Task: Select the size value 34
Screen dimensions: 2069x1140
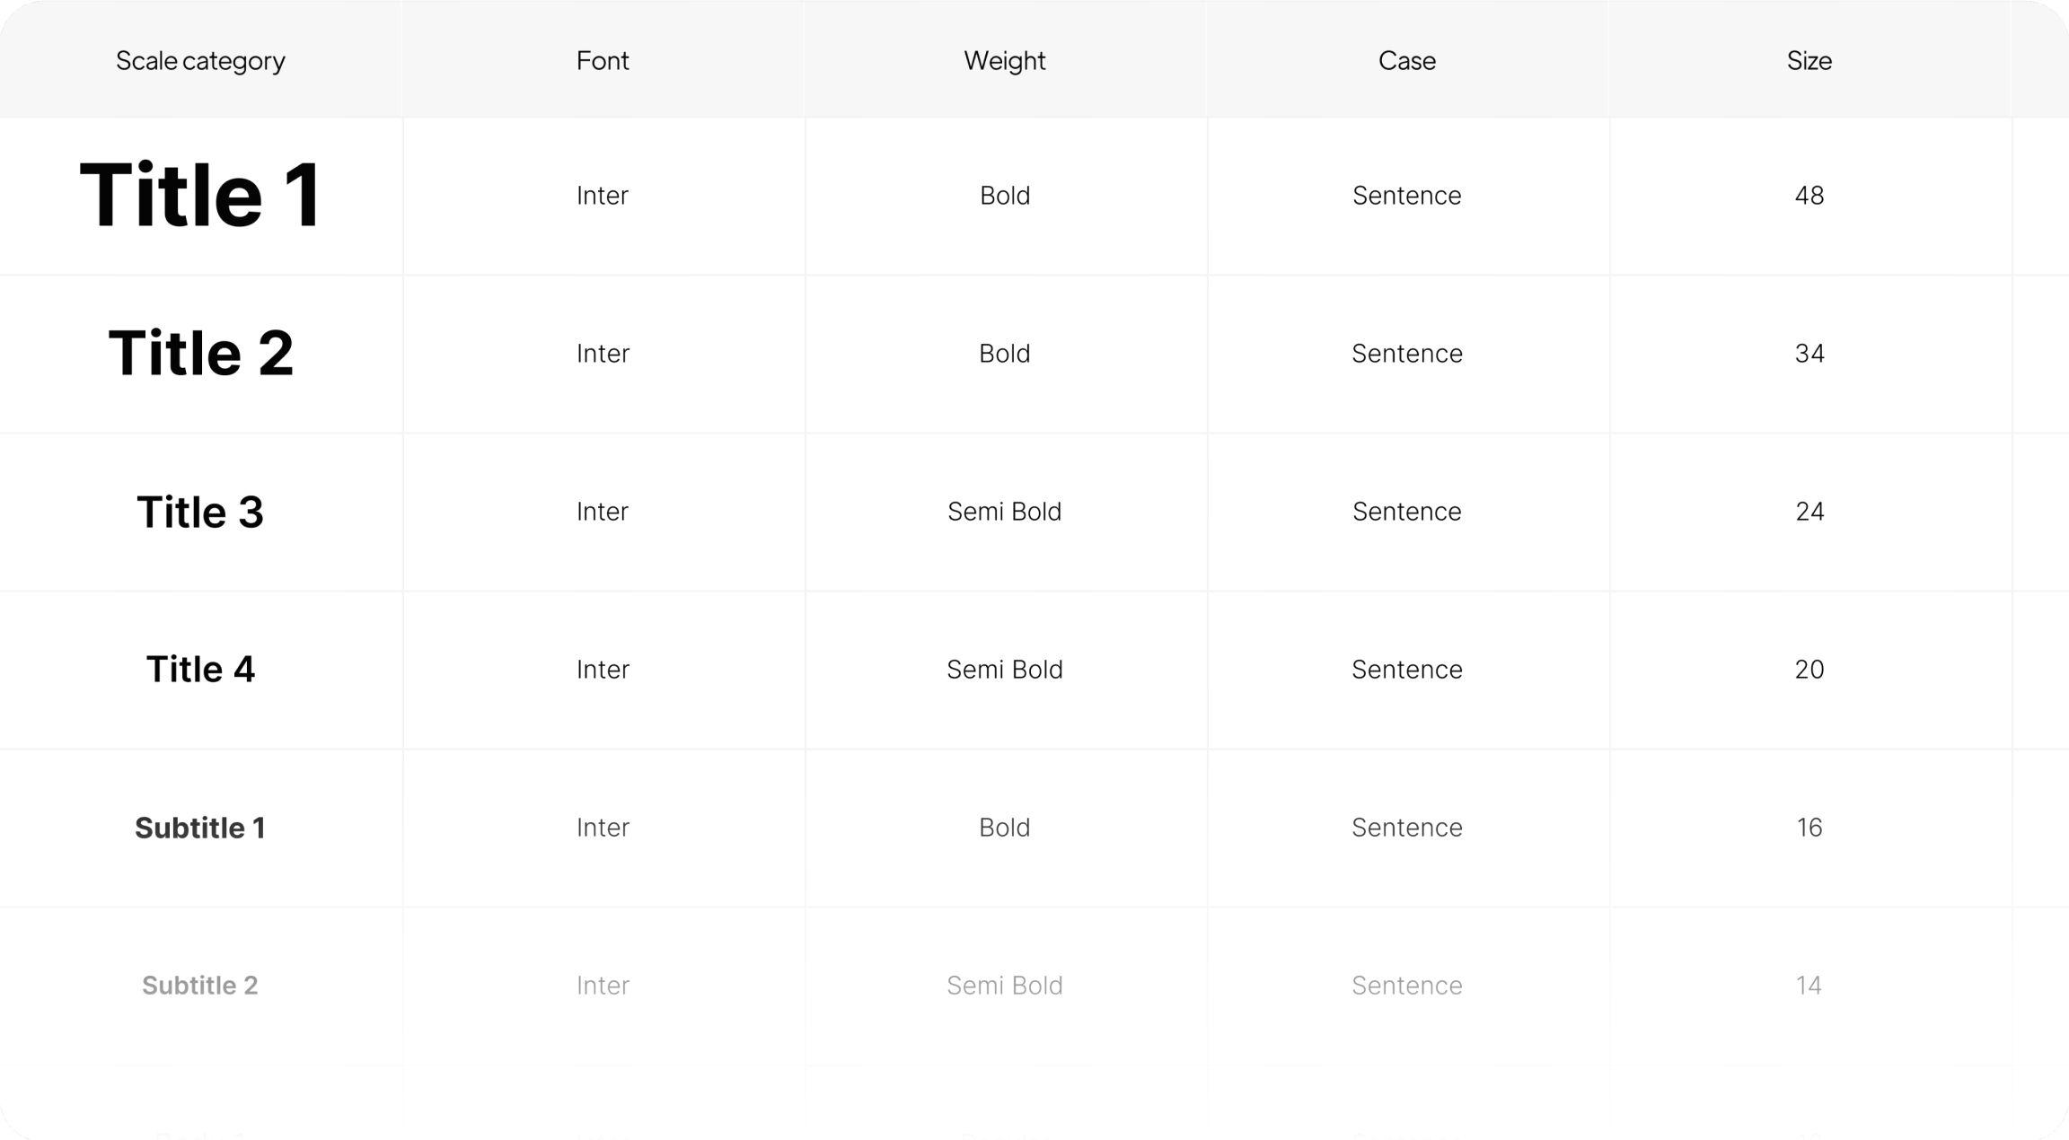Action: coord(1809,354)
